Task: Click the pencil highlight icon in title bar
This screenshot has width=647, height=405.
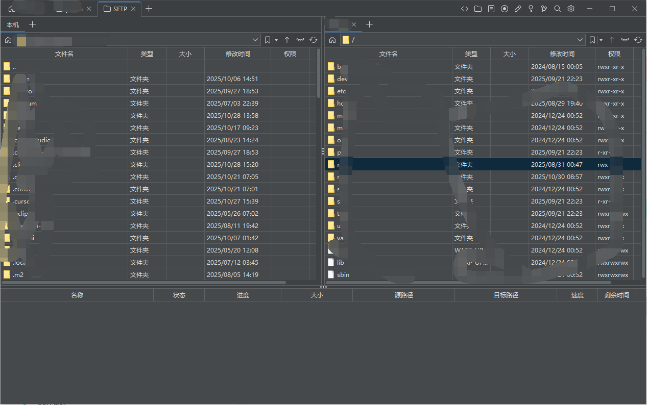Action: click(x=518, y=9)
